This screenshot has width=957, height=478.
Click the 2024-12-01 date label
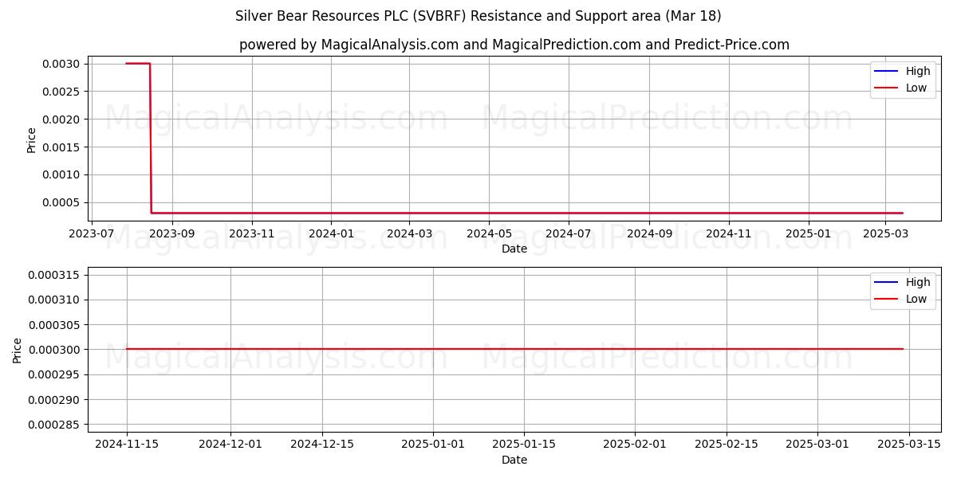point(230,445)
